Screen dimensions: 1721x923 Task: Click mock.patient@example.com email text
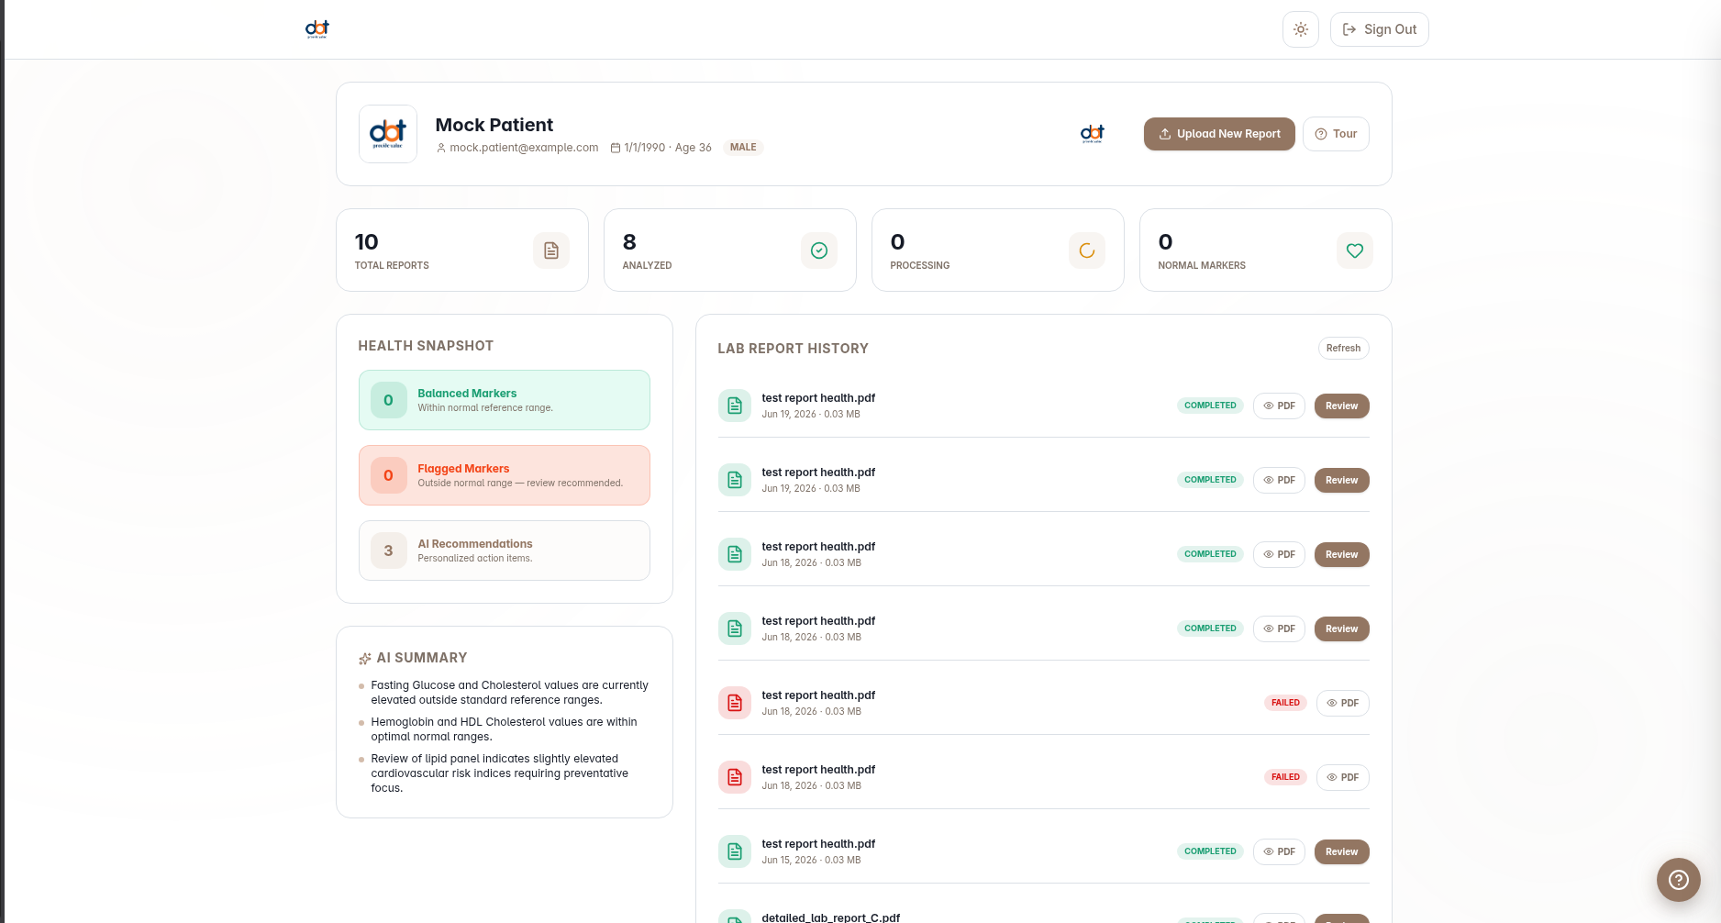pos(524,148)
